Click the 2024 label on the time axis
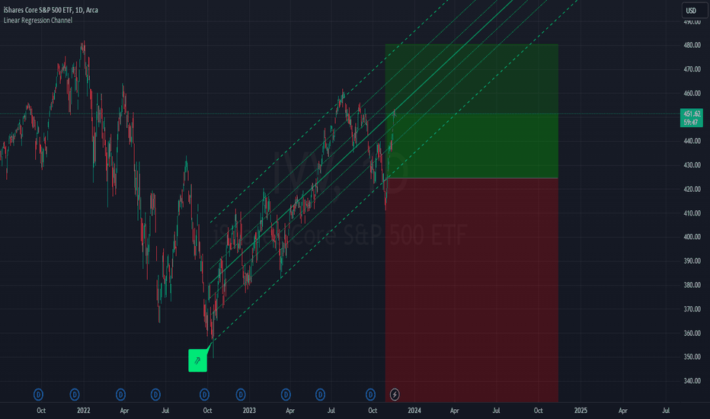710x419 pixels. tap(414, 411)
